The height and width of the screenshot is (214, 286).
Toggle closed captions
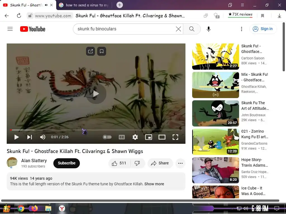pos(122,137)
